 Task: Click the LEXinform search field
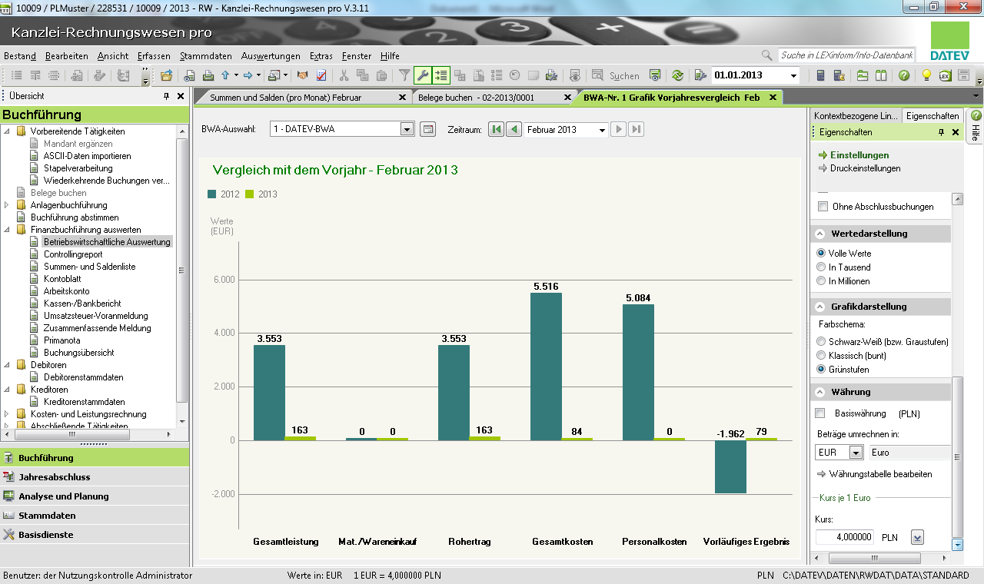846,55
